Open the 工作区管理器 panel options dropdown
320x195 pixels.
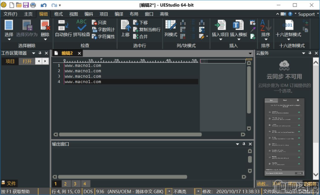coord(34,53)
